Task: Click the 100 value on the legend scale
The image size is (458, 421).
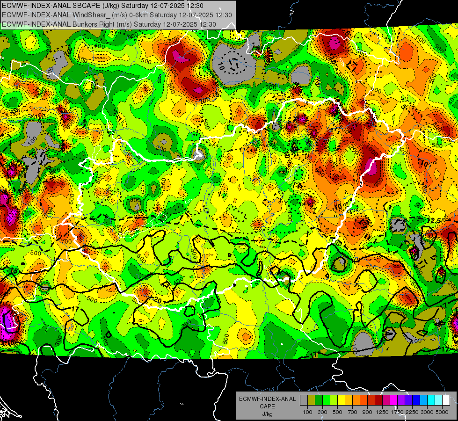Action: [307, 412]
